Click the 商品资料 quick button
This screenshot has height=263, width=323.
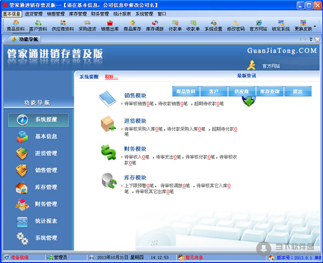click(x=186, y=91)
